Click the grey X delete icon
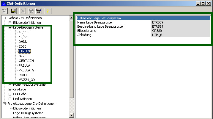 [x=23, y=11]
